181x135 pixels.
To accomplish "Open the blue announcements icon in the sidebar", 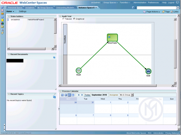I will pos(2,17).
